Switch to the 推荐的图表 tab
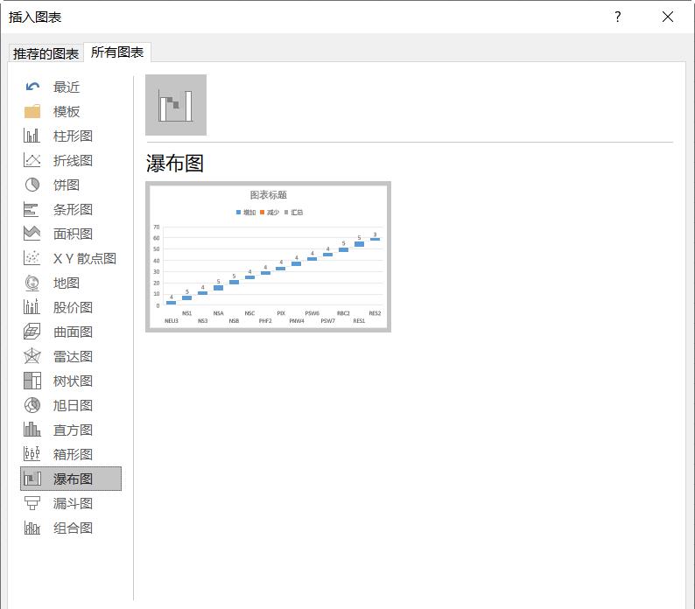 click(x=46, y=53)
